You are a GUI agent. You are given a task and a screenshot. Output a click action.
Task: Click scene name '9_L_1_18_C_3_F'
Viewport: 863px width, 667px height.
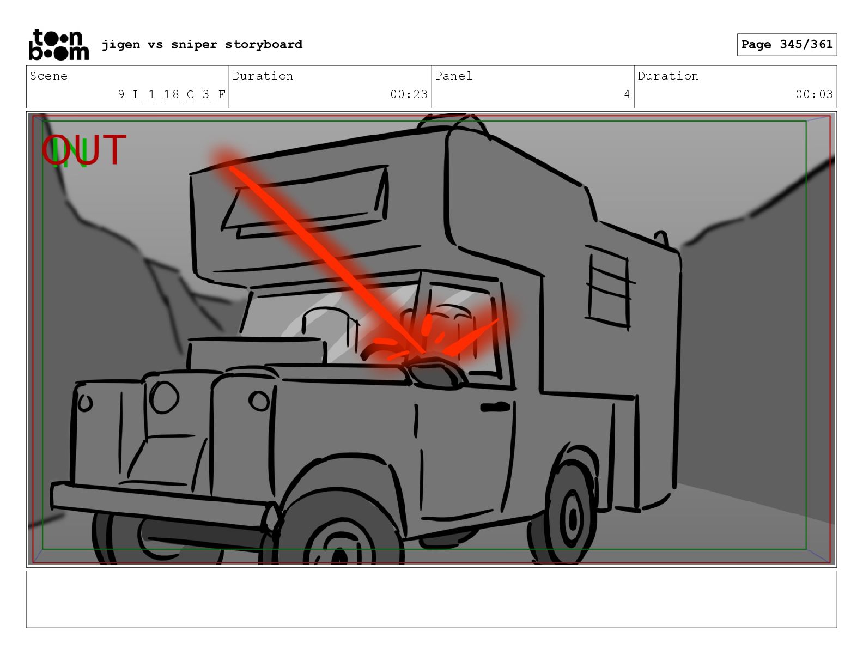(x=172, y=94)
